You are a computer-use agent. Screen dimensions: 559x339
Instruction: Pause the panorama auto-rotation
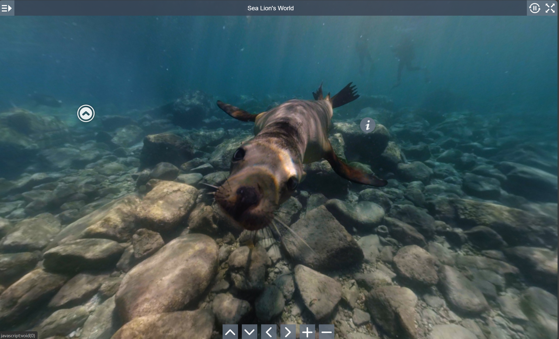(535, 8)
